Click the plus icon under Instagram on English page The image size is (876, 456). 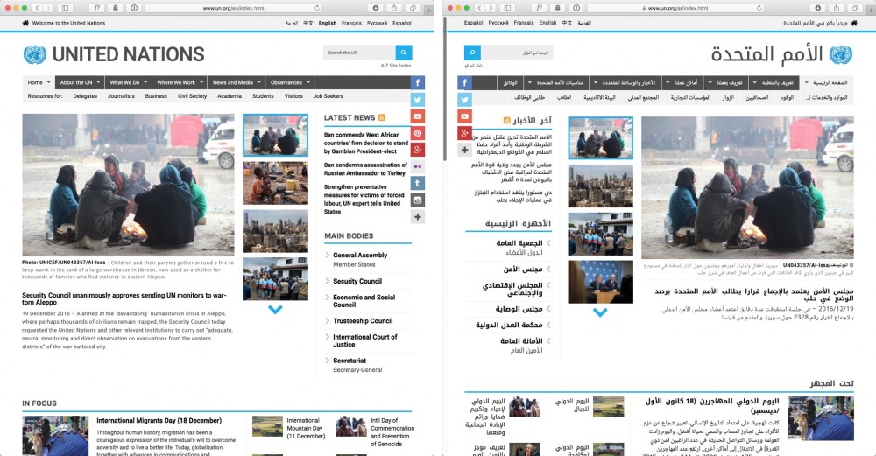coord(418,217)
